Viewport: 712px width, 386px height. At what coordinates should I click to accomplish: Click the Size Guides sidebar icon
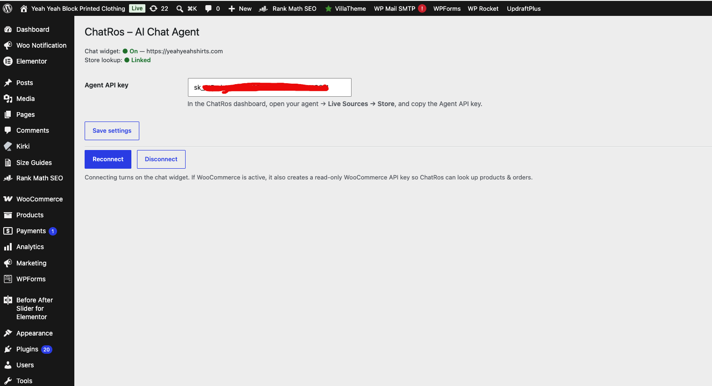coord(8,163)
